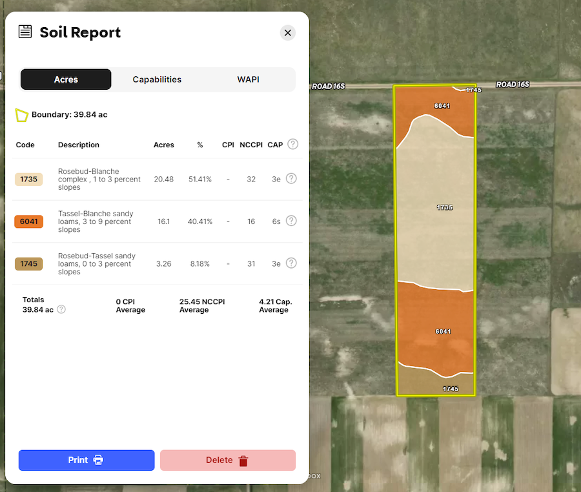Image resolution: width=581 pixels, height=492 pixels.
Task: Click the 1745 brown soil code swatch
Action: pyautogui.click(x=28, y=263)
